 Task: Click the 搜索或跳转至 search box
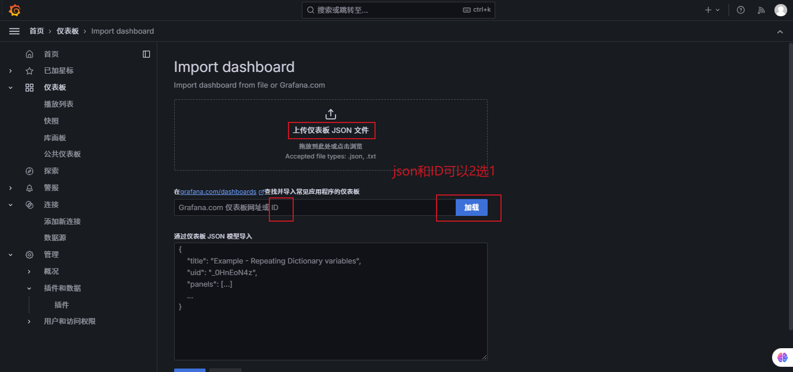[x=398, y=10]
